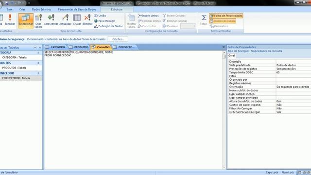311x175 pixels.
Task: Select the Actualizar update query
Action: tap(65, 20)
